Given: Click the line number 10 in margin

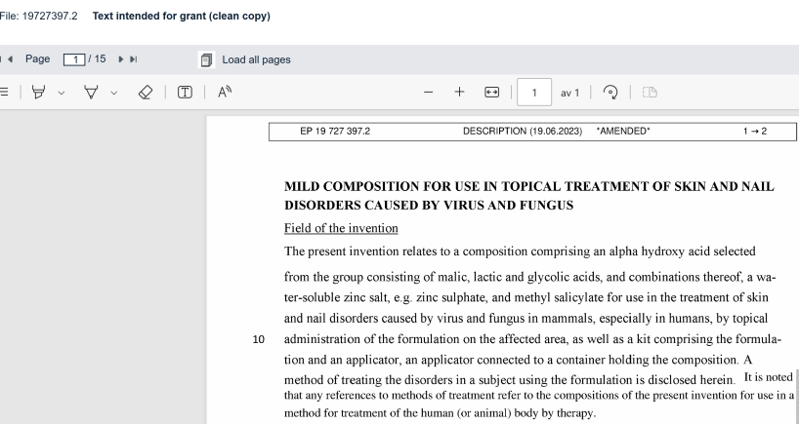Looking at the screenshot, I should (x=258, y=339).
